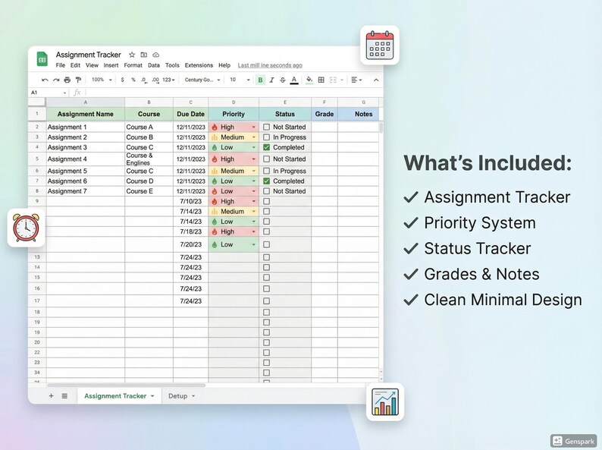
Task: Click the cloud save status icon
Action: [x=156, y=55]
